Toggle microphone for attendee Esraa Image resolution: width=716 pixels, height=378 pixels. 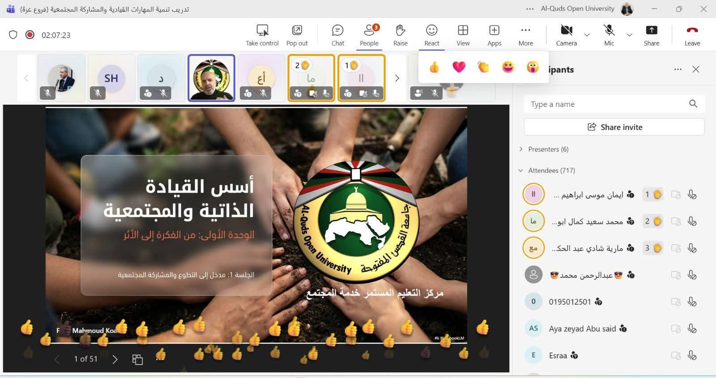point(692,356)
